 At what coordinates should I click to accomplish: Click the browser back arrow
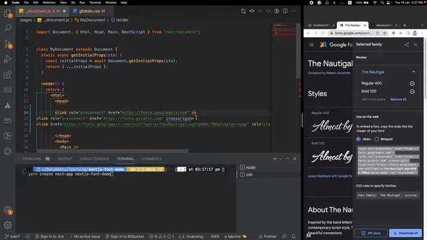(x=308, y=33)
